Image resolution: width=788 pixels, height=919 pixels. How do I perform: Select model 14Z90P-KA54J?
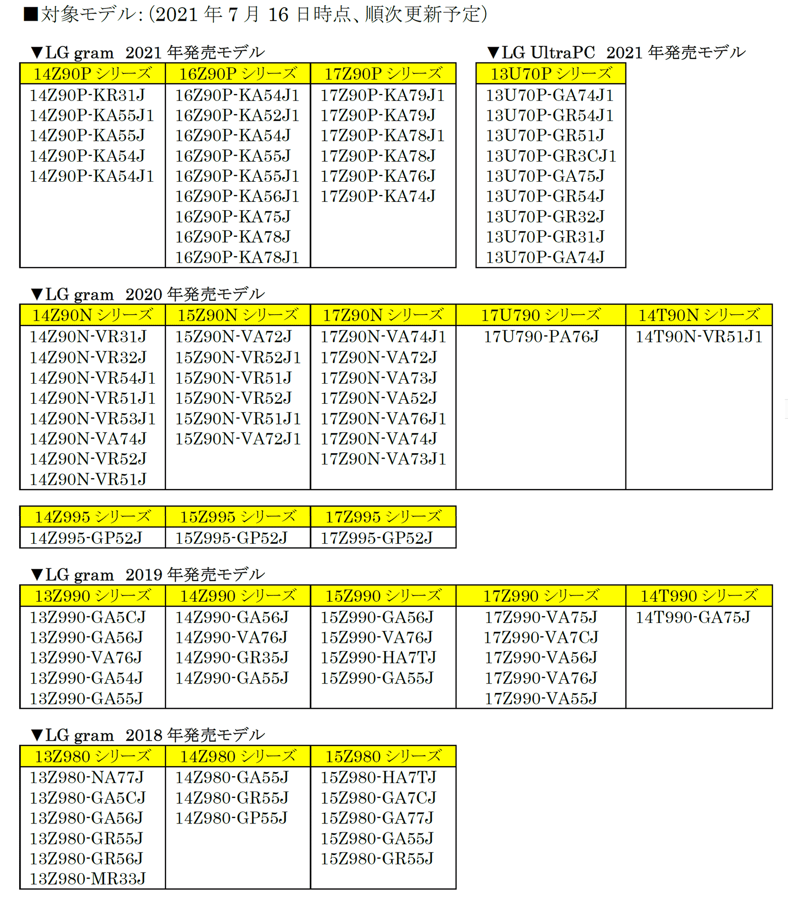pos(87,156)
